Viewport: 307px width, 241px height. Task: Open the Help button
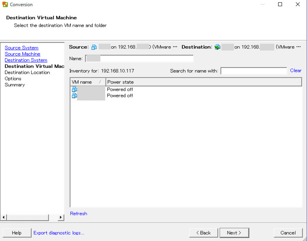(17, 233)
